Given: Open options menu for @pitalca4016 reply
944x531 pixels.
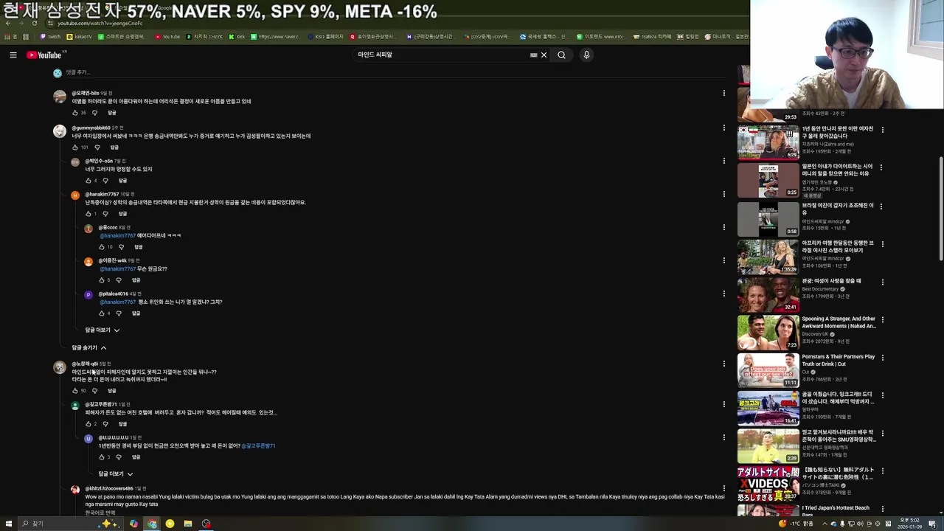Looking at the screenshot, I should [723, 294].
